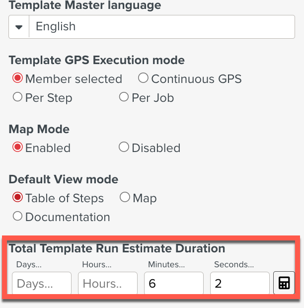Focus the Minutes field showing 6

point(174,283)
